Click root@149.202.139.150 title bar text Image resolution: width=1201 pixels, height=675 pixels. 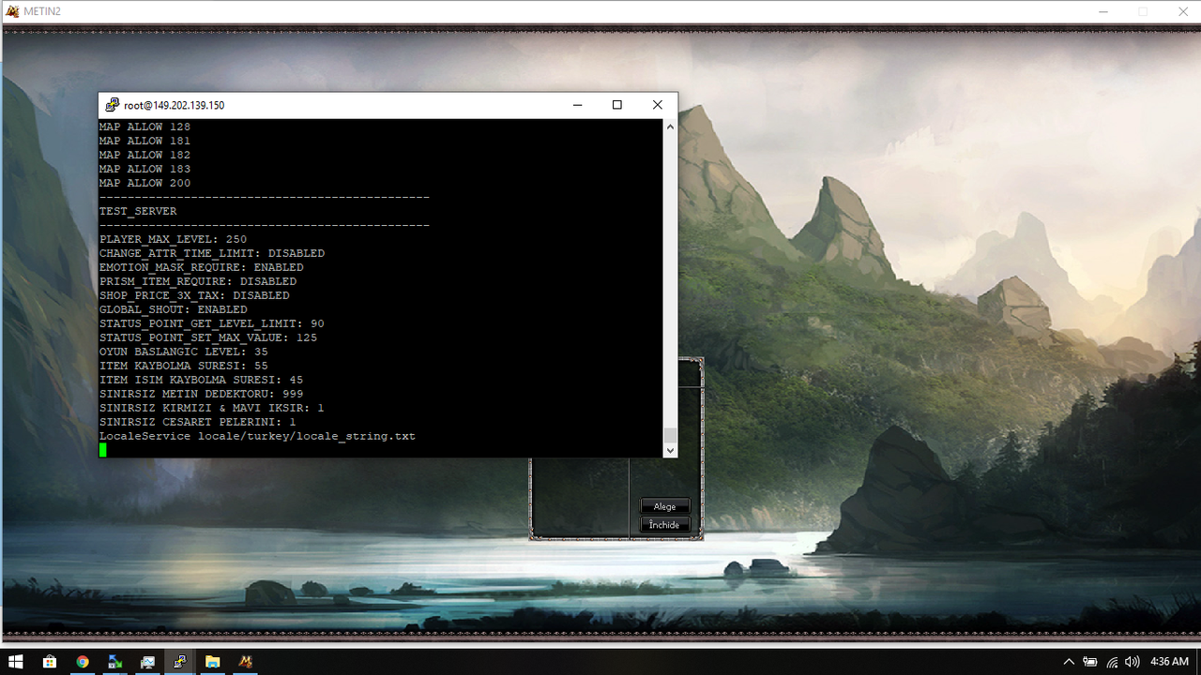(175, 105)
